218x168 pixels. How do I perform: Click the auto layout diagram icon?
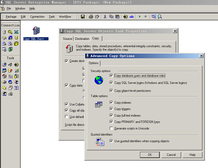154,17
